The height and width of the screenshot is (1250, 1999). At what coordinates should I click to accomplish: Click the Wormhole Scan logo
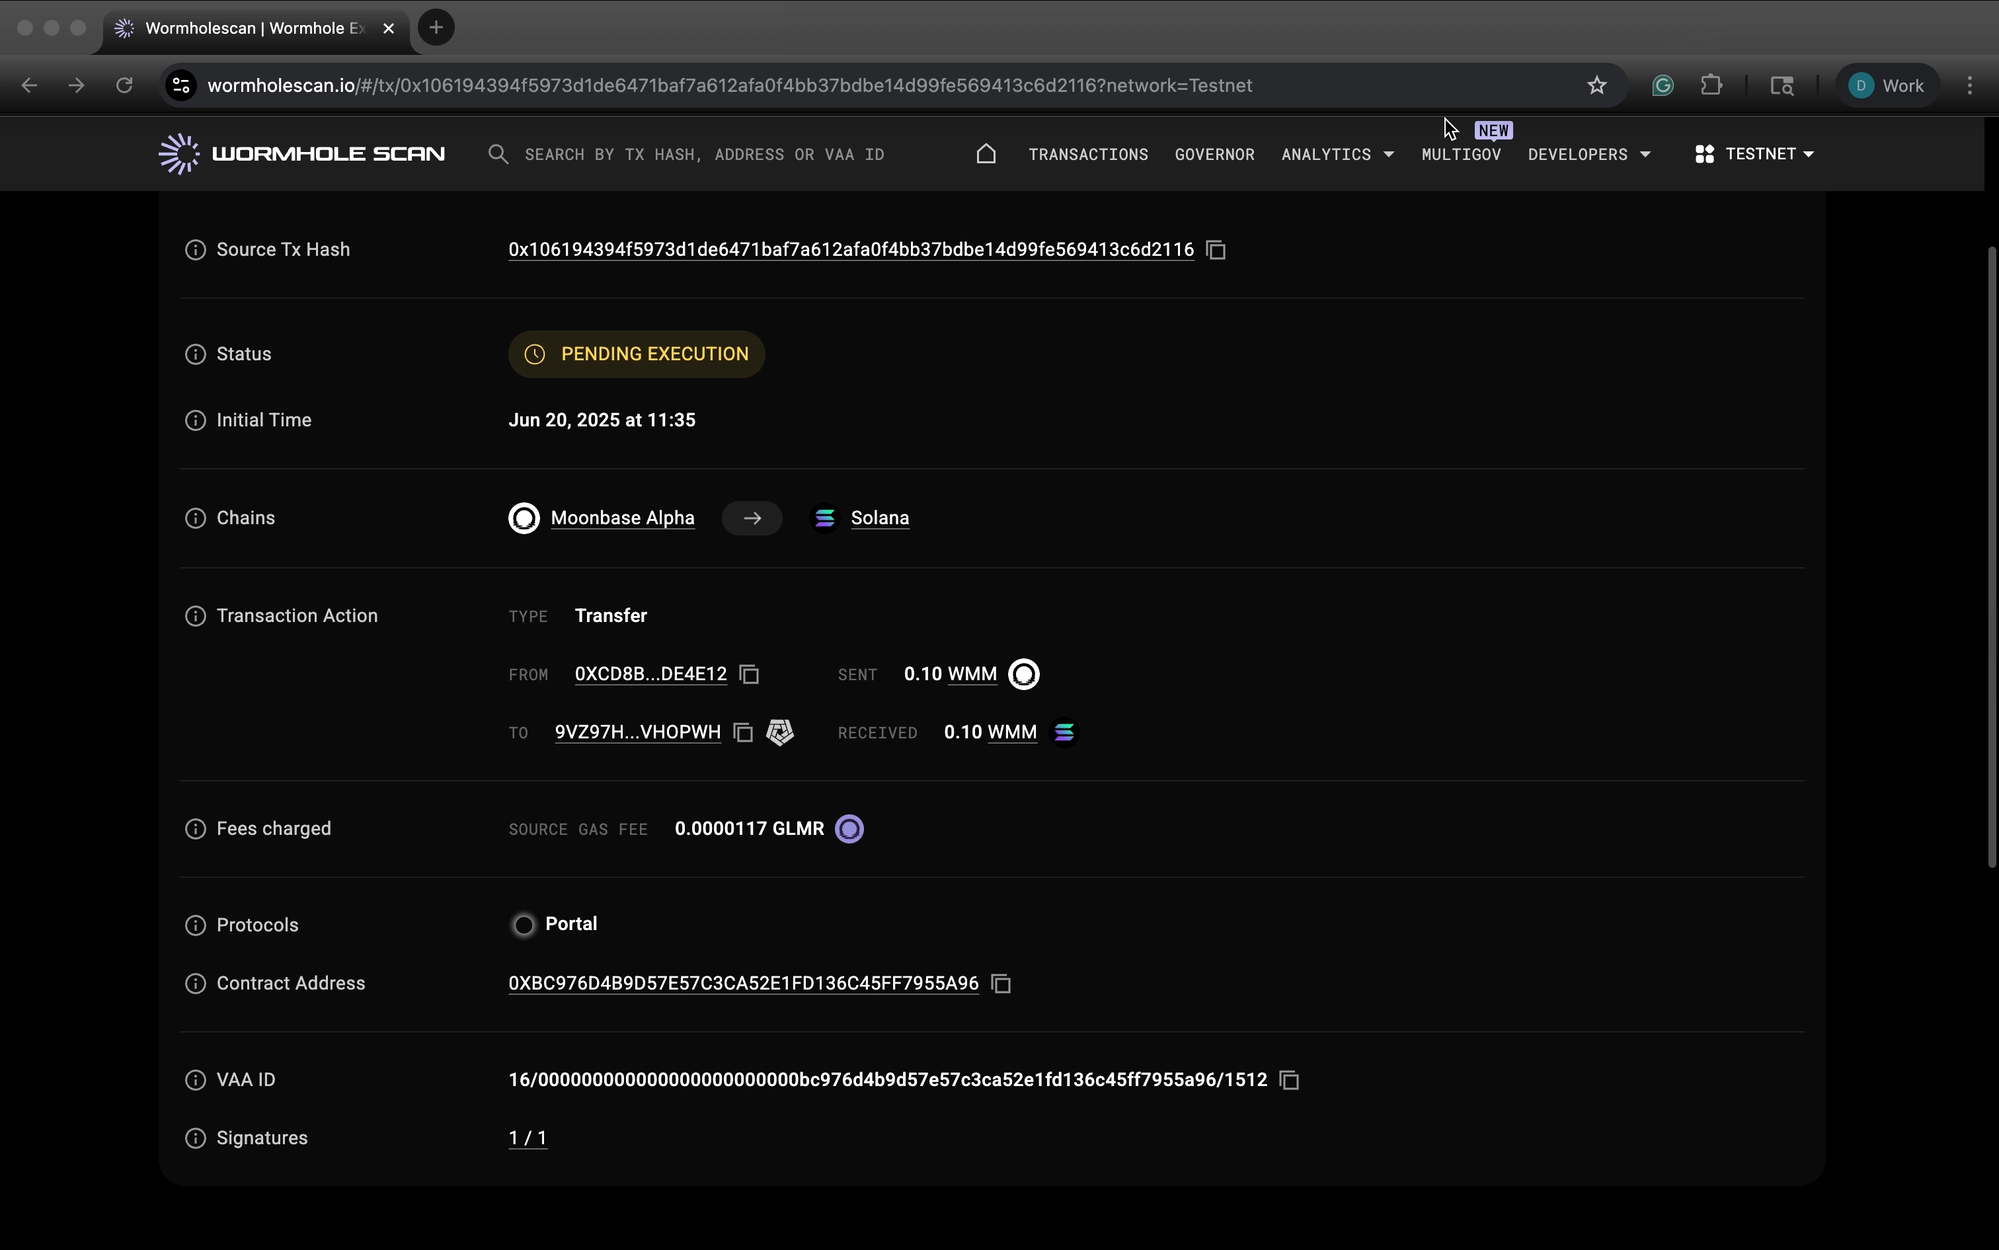tap(301, 154)
